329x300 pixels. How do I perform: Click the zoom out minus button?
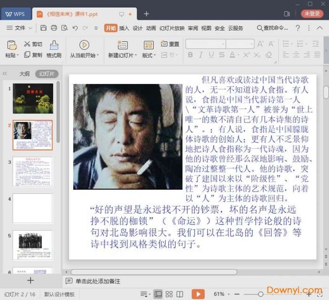pos(237,294)
